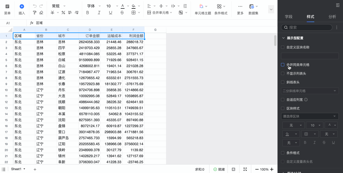Open 请选择区块 dropdown

click(x=310, y=116)
